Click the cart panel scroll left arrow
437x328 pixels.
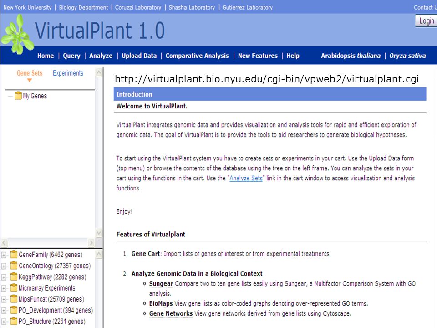tap(4, 243)
